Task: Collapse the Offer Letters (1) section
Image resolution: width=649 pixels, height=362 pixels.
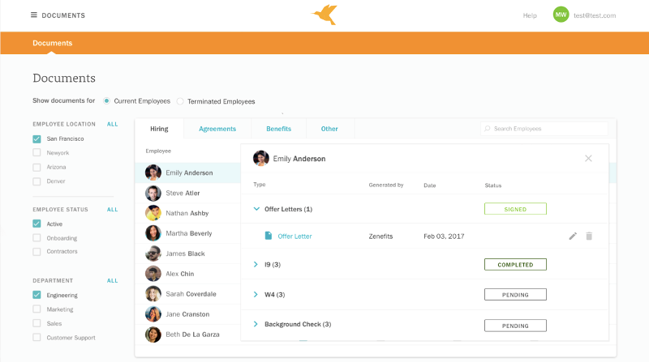Action: (256, 209)
